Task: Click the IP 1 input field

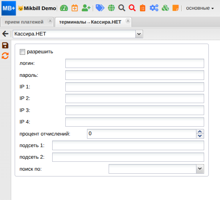Action: click(135, 87)
